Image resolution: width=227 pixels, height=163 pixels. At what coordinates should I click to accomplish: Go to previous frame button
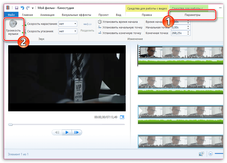coord(57,132)
